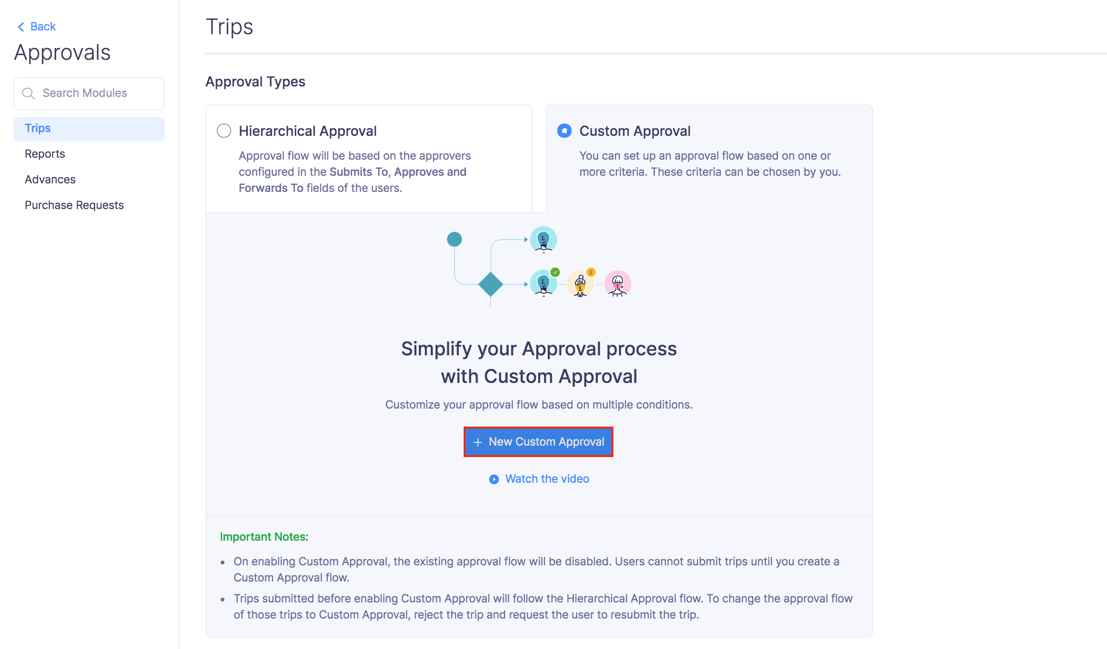Image resolution: width=1107 pixels, height=649 pixels.
Task: Click the Back chevron arrow icon
Action: coord(21,27)
